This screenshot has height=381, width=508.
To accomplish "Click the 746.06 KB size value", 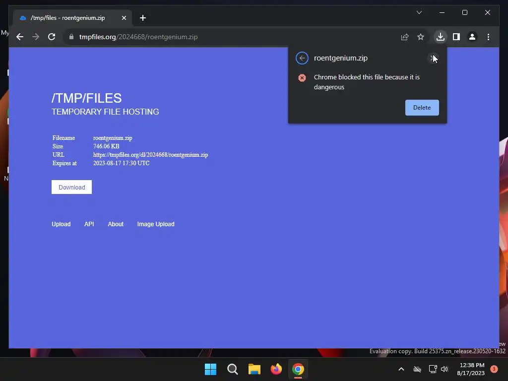I will [106, 146].
